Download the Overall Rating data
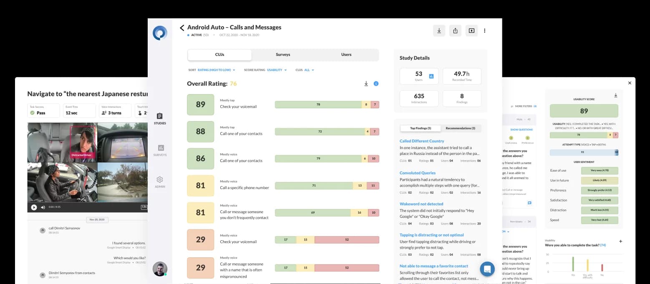650x284 pixels. 366,84
